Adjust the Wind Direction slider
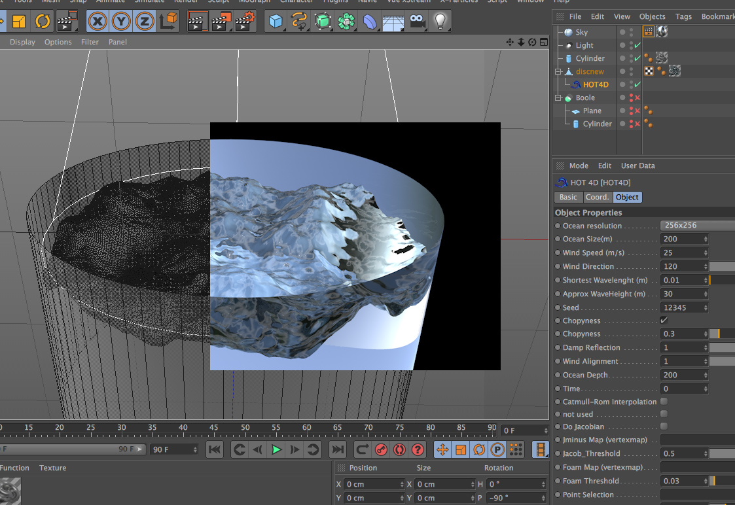735x505 pixels. [x=722, y=266]
